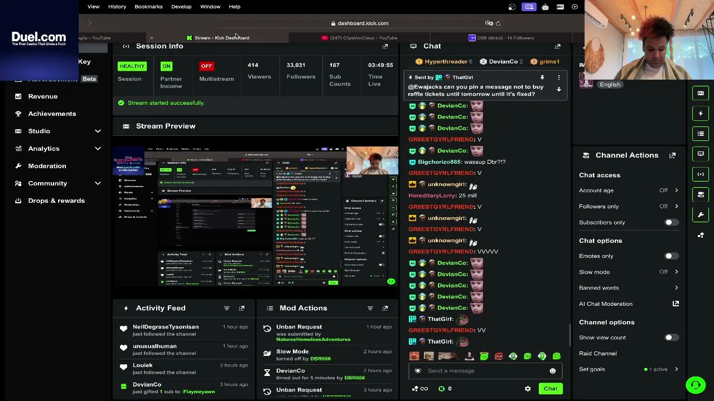Toggle session info icon in right rail
The width and height of the screenshot is (714, 401).
pos(701,174)
